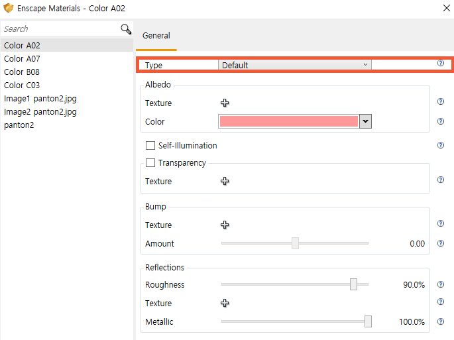Screen dimensions: 454x340
Task: Switch to the General tab
Action: pos(156,36)
